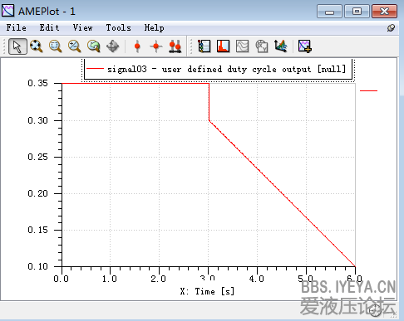The height and width of the screenshot is (321, 404).
Task: Open the Tools menu
Action: (x=118, y=27)
